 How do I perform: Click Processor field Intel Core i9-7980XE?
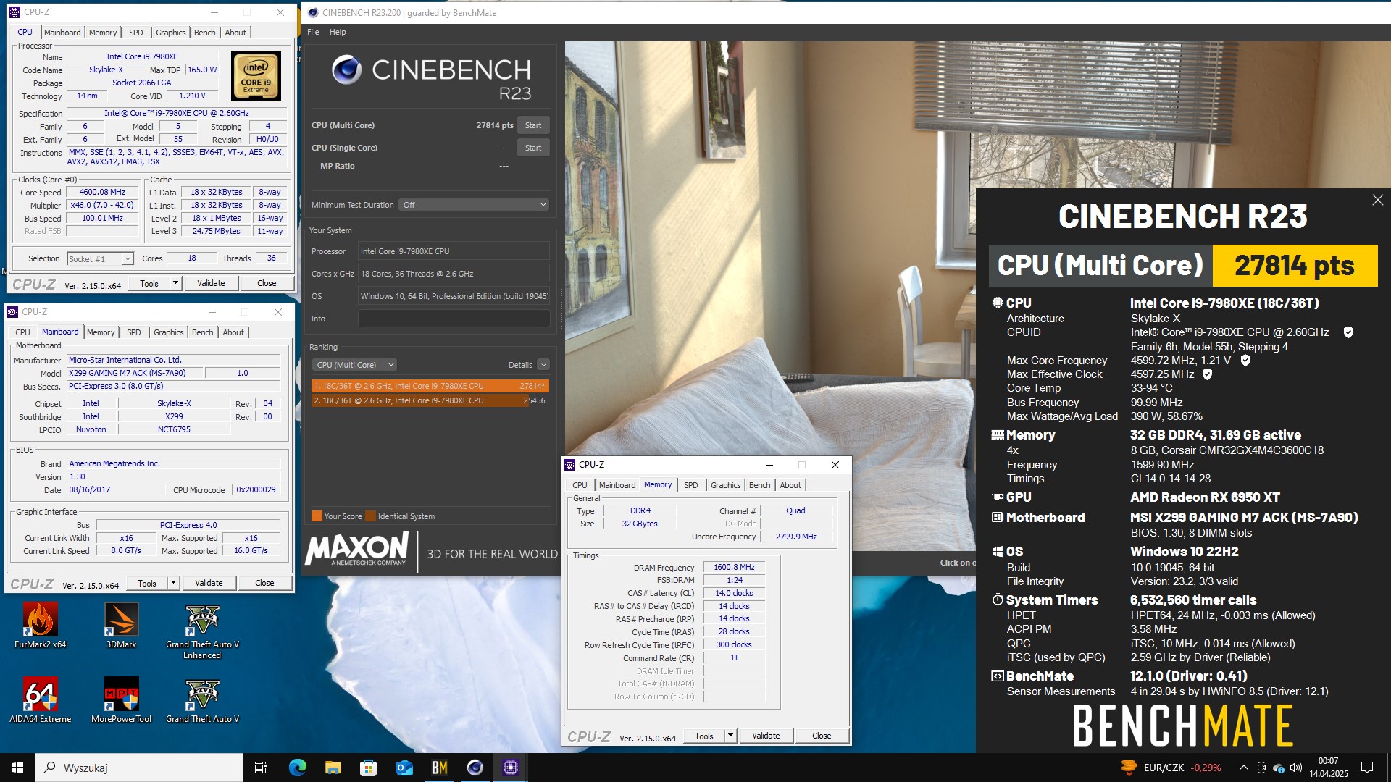click(x=454, y=251)
